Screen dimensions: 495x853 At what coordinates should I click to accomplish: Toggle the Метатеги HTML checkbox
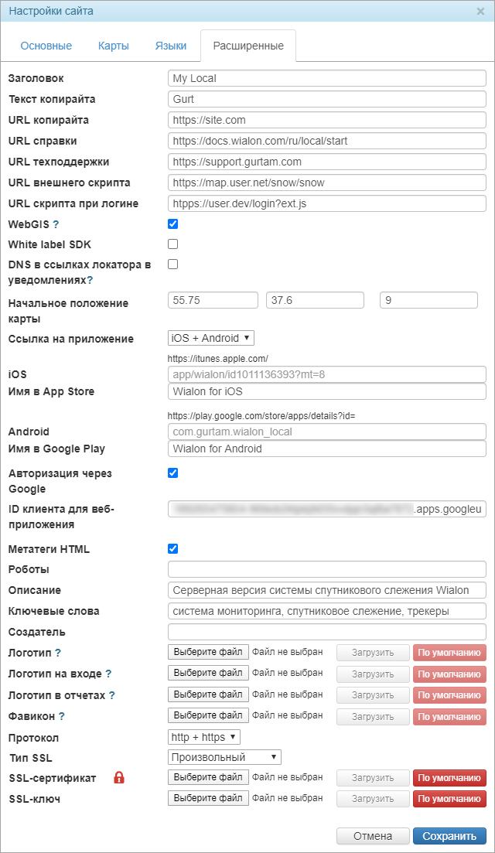[x=173, y=549]
